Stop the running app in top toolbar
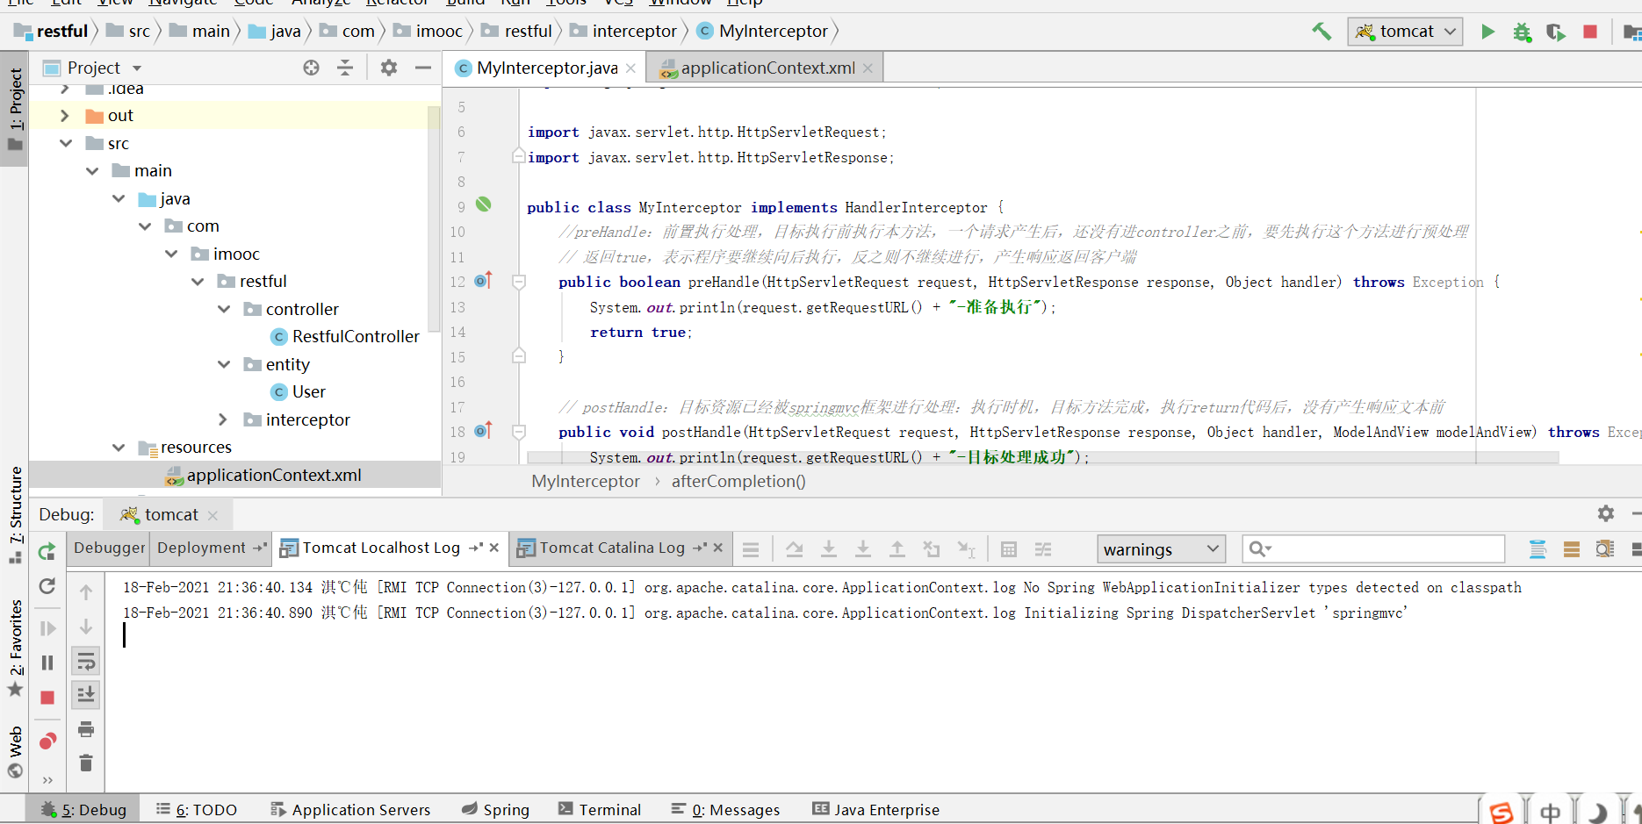 point(1590,32)
